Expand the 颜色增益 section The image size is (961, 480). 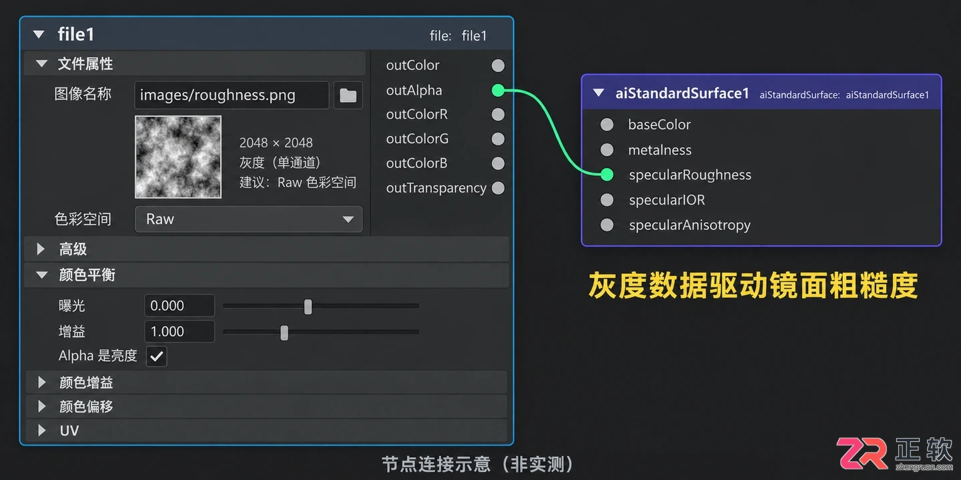(41, 383)
